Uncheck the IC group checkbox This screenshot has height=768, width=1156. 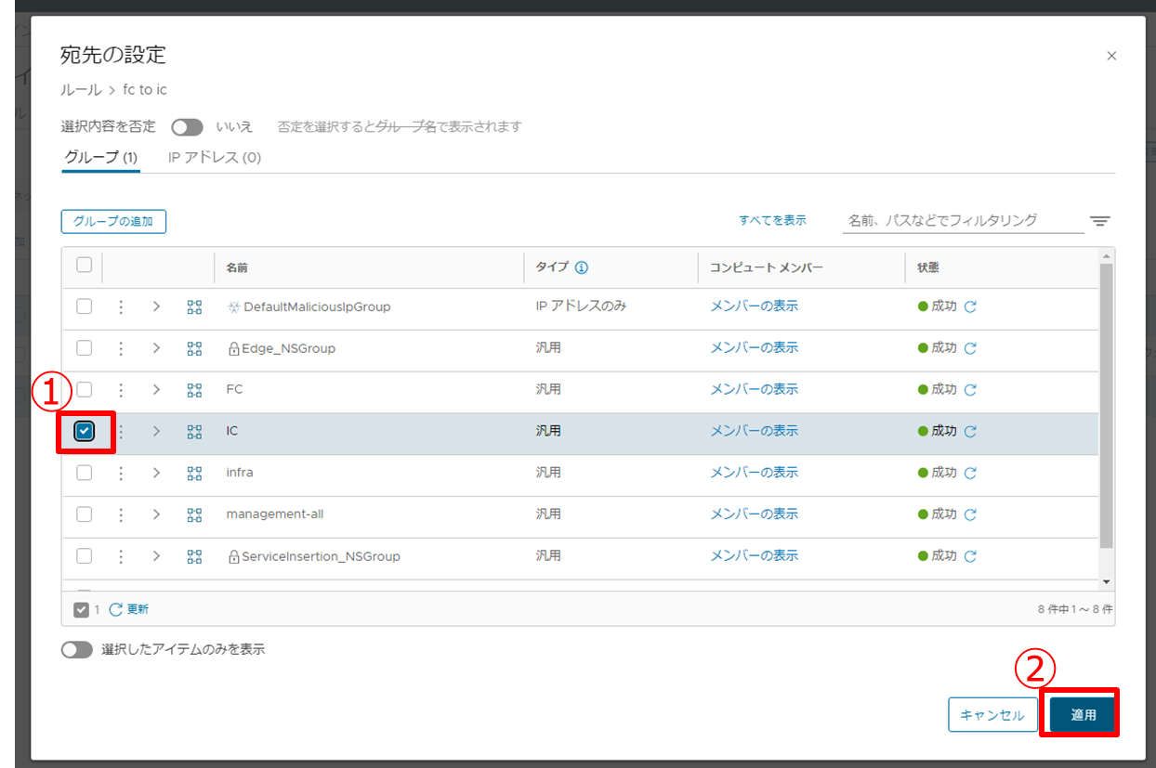[x=85, y=431]
